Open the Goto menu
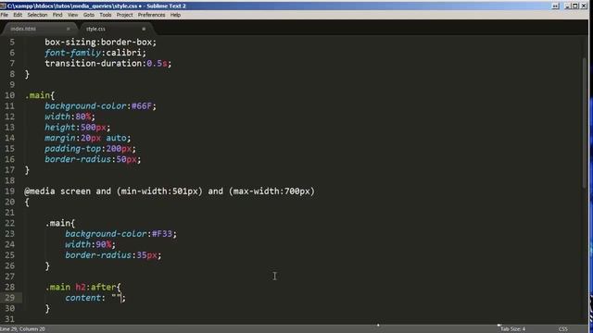The height and width of the screenshot is (333, 593). 89,15
